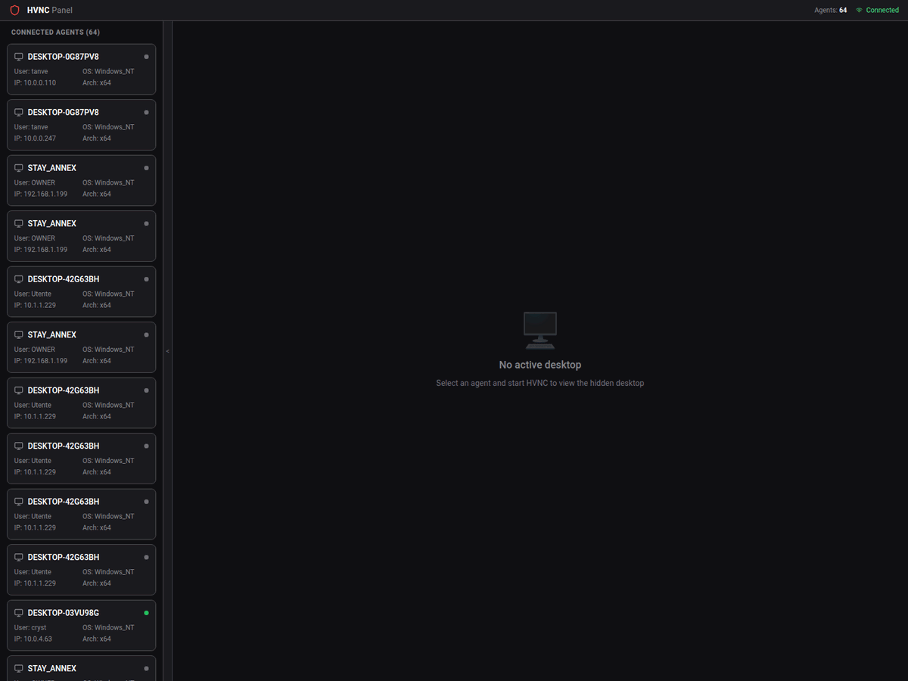Click the green "Connected" status label
908x681 pixels.
click(882, 11)
